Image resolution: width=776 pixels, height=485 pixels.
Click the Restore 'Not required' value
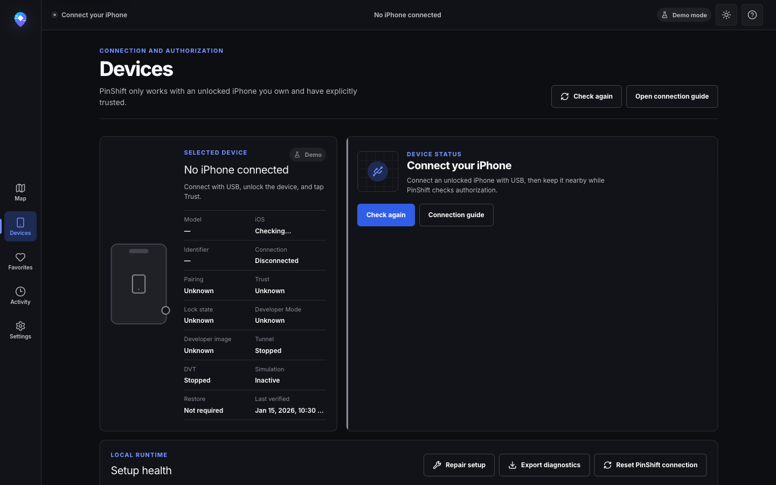tap(204, 411)
